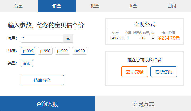Select pt999 purity option

click(x=28, y=51)
